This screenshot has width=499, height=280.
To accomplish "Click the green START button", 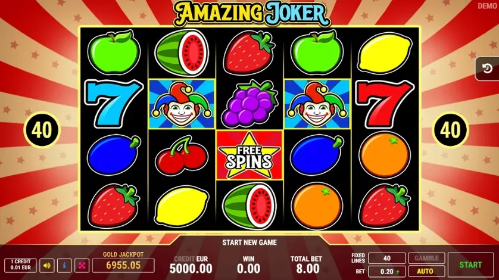I will click(470, 265).
